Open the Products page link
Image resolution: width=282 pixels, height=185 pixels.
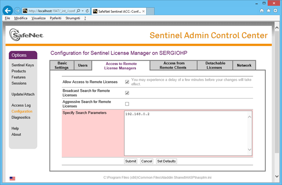(19, 71)
